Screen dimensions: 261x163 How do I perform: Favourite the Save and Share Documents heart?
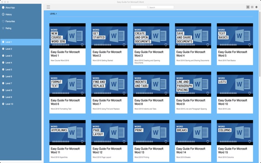click(208, 45)
